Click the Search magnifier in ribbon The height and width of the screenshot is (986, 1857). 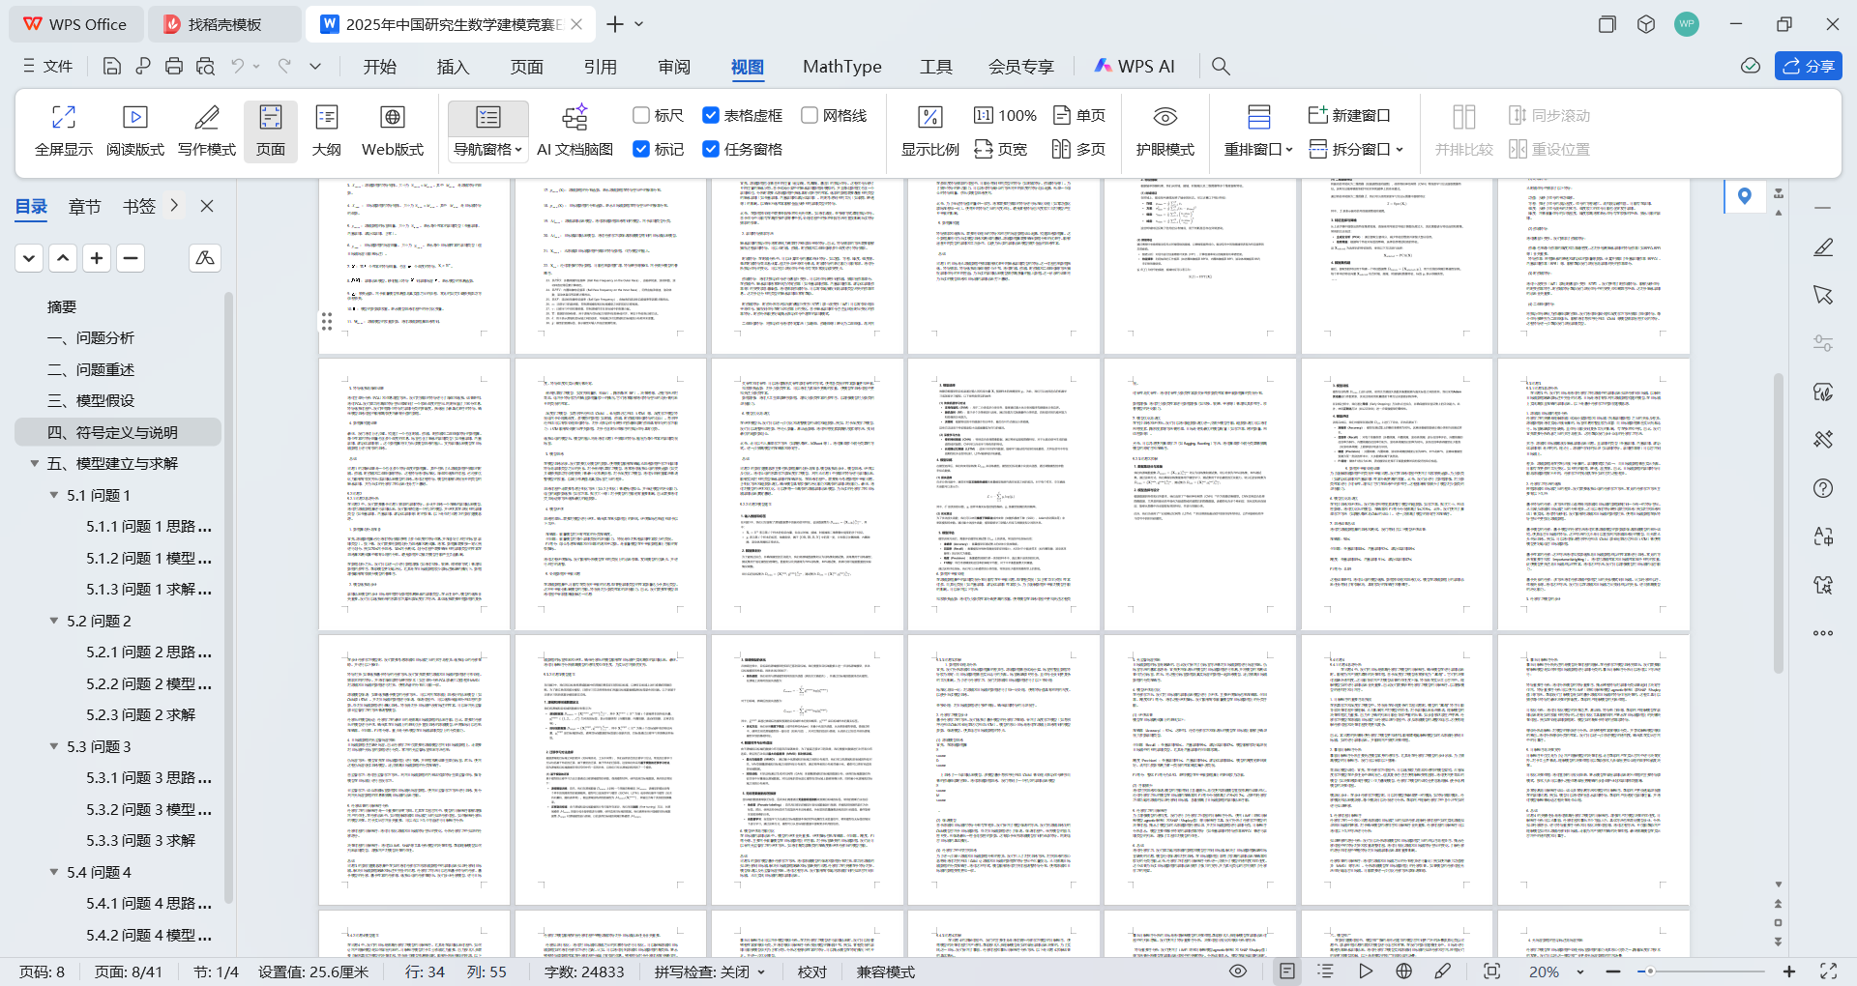pyautogui.click(x=1221, y=66)
